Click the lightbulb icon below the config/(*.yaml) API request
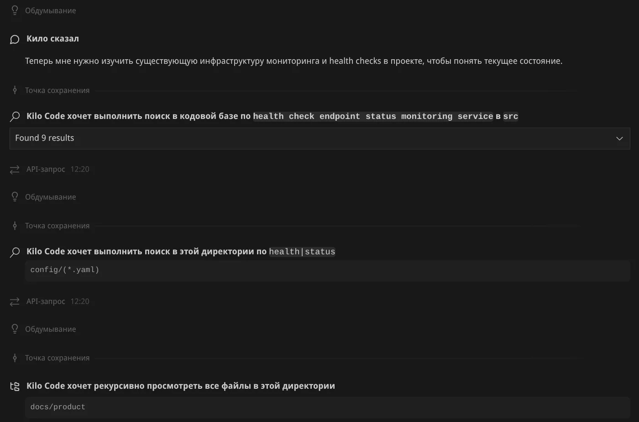This screenshot has height=422, width=639. 15,329
